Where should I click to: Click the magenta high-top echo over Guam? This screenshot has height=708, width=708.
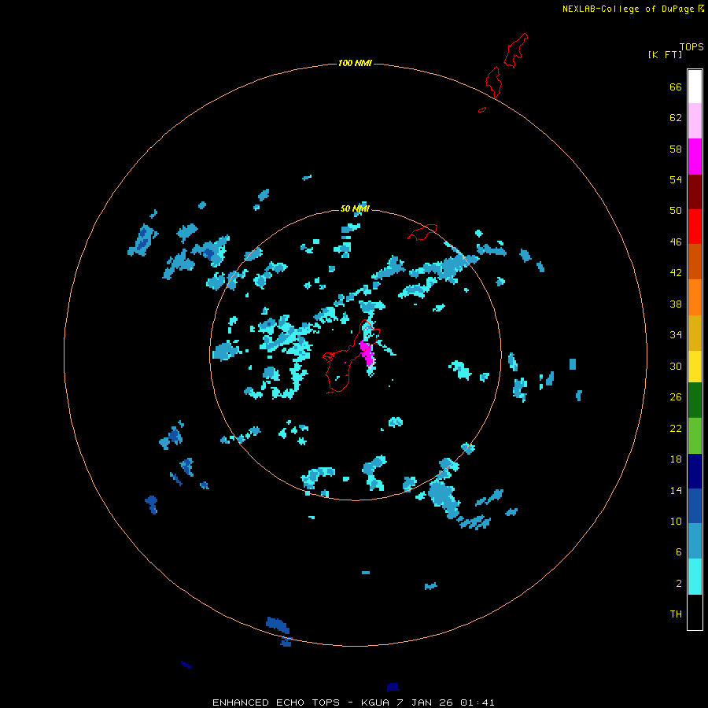click(367, 353)
